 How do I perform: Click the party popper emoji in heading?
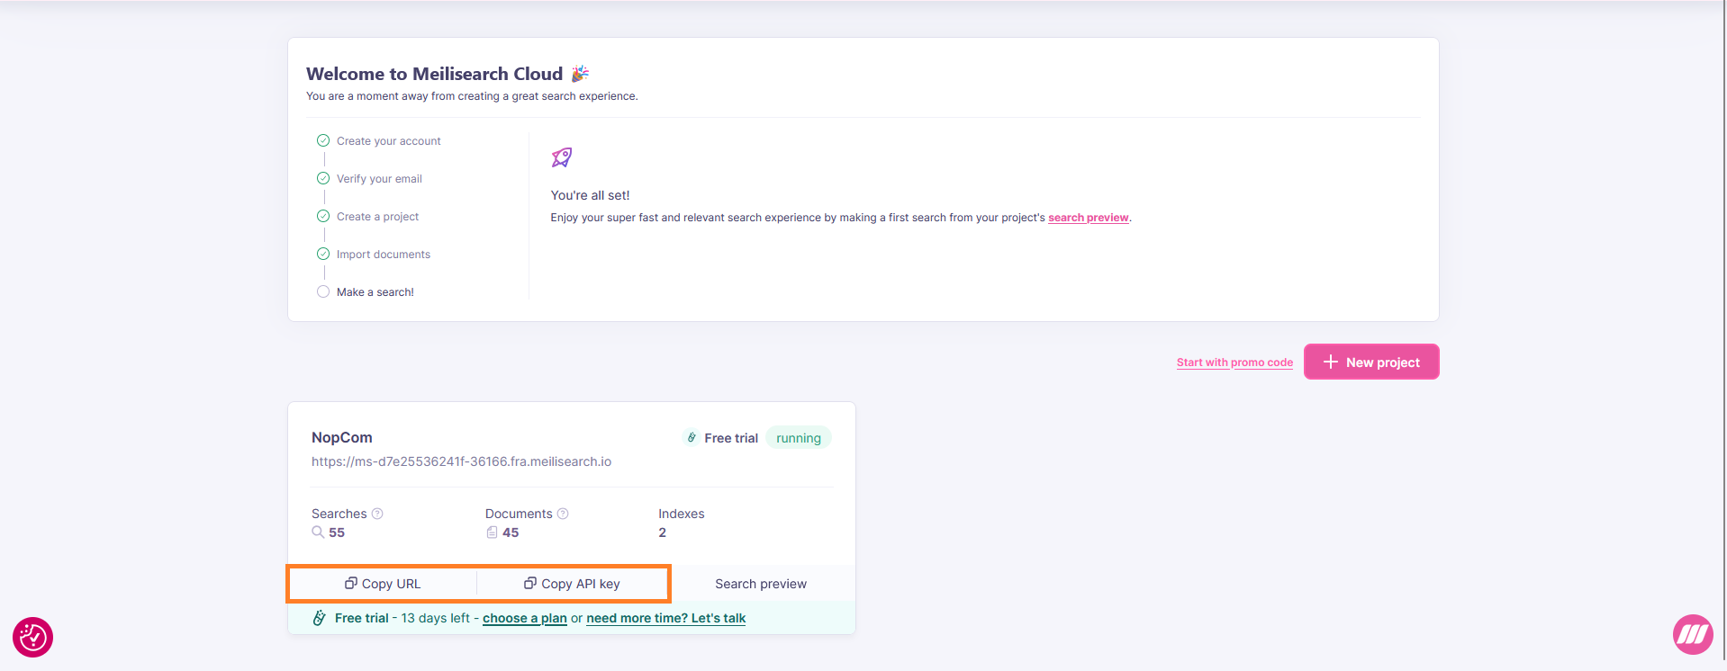point(580,74)
